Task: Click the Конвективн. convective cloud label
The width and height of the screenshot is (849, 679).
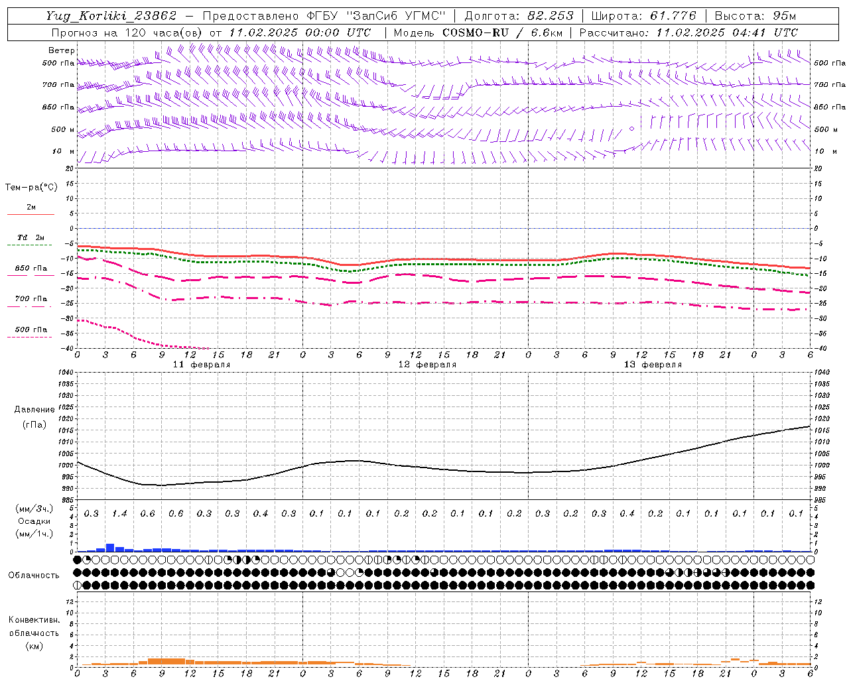Action: pyautogui.click(x=34, y=620)
